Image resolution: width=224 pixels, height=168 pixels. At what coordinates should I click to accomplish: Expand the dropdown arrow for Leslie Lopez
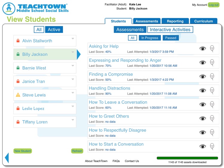pos(73,106)
